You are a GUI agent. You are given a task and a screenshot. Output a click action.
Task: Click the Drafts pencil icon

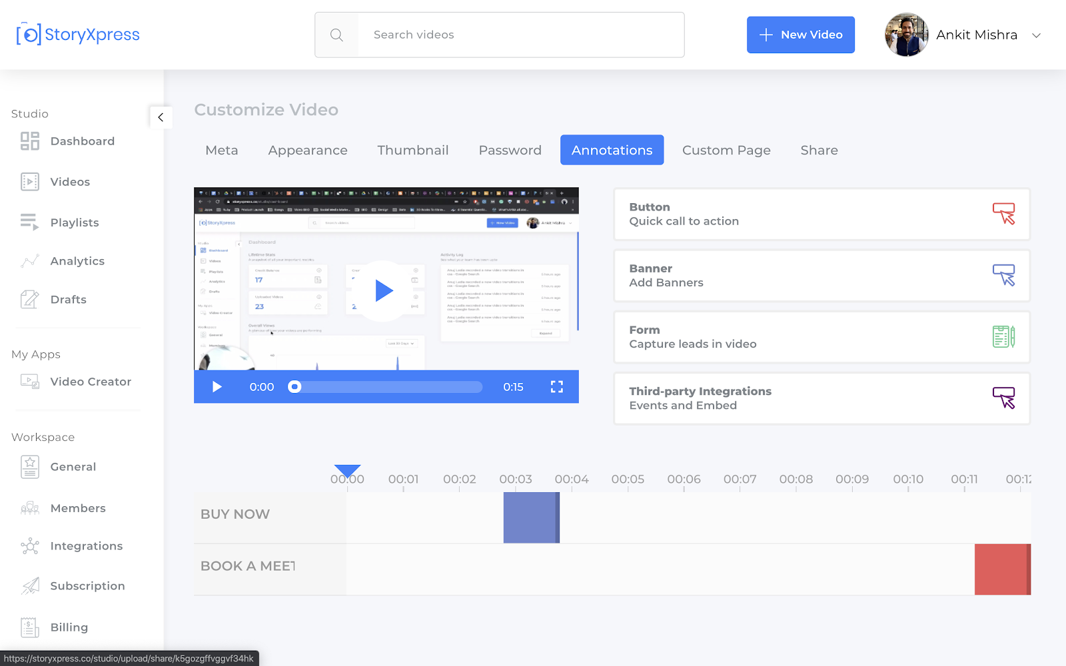(x=30, y=300)
